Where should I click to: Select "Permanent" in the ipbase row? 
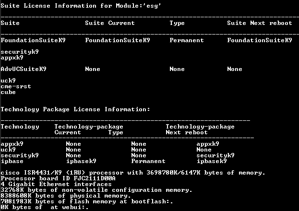(x=148, y=161)
